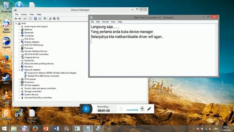Open the Action menu in Device Manager
Screen dimensions: 234x132
click(24, 14)
